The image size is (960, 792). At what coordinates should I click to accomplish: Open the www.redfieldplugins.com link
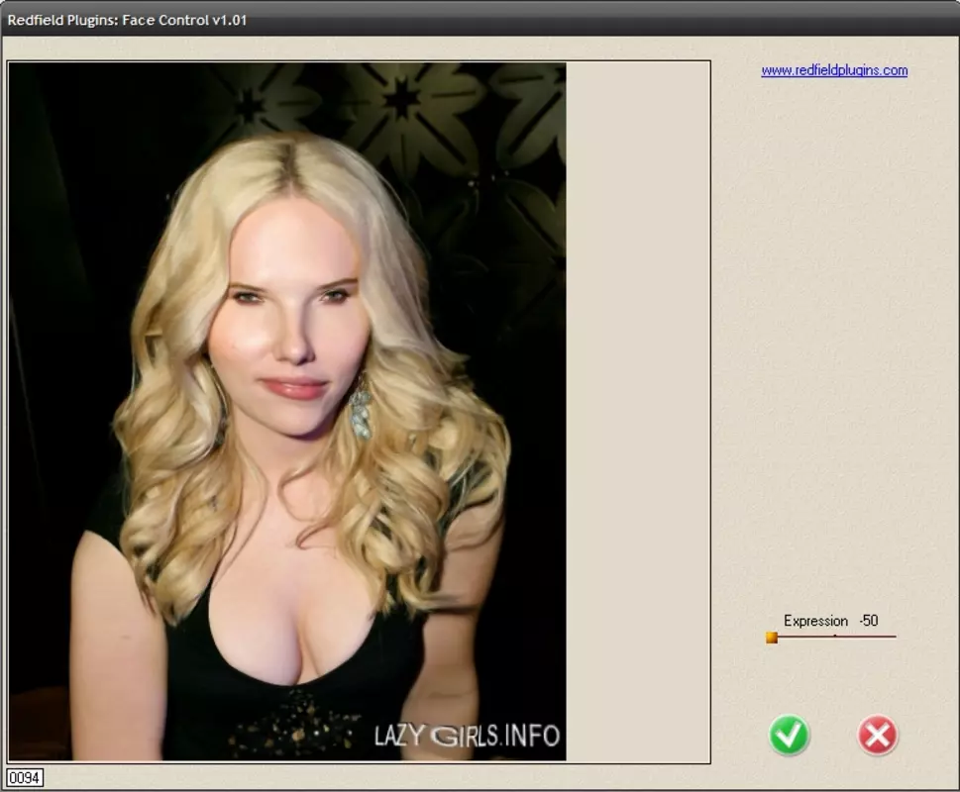pyautogui.click(x=834, y=70)
